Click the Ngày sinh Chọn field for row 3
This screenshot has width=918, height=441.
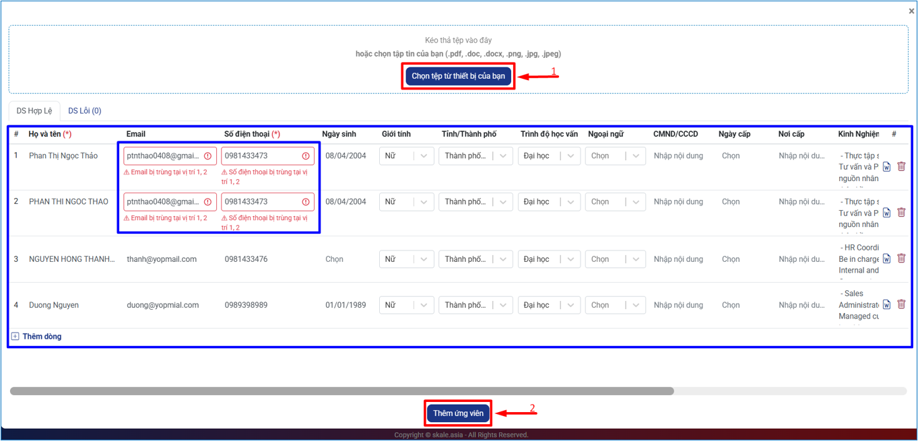tap(335, 259)
